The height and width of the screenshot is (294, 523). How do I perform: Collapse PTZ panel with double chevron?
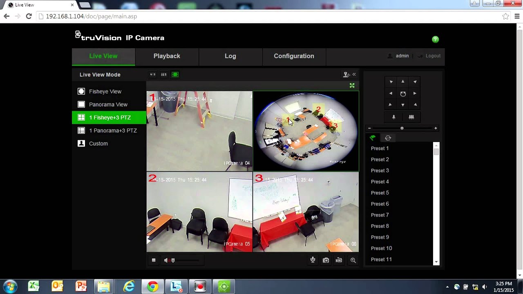pyautogui.click(x=354, y=74)
